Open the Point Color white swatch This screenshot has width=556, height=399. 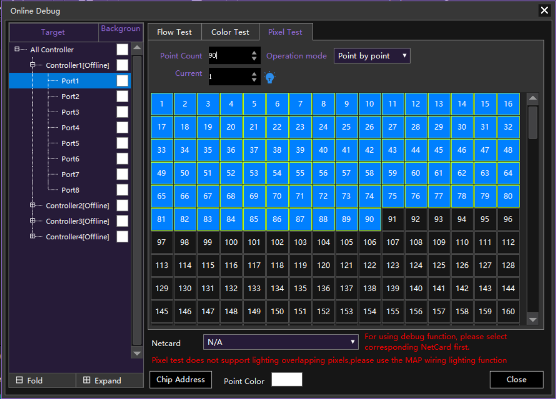[287, 380]
